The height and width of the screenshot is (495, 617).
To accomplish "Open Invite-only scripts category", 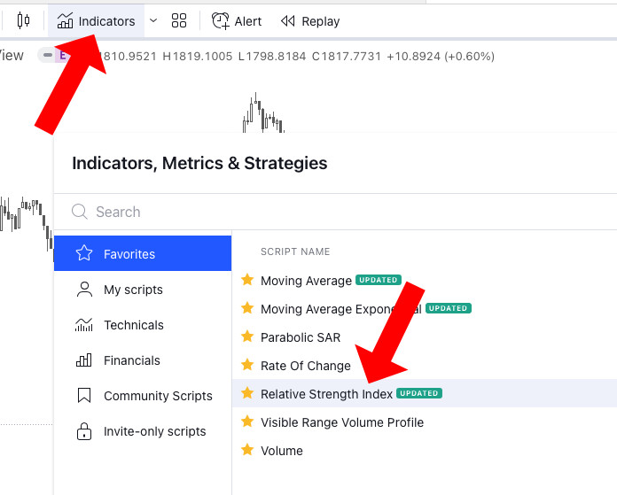I will [x=143, y=431].
